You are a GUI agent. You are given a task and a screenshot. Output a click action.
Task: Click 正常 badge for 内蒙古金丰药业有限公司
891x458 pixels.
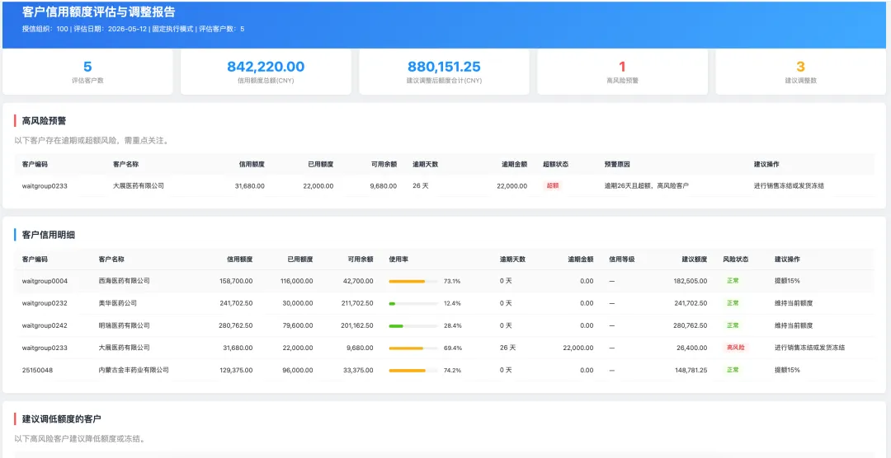[732, 370]
